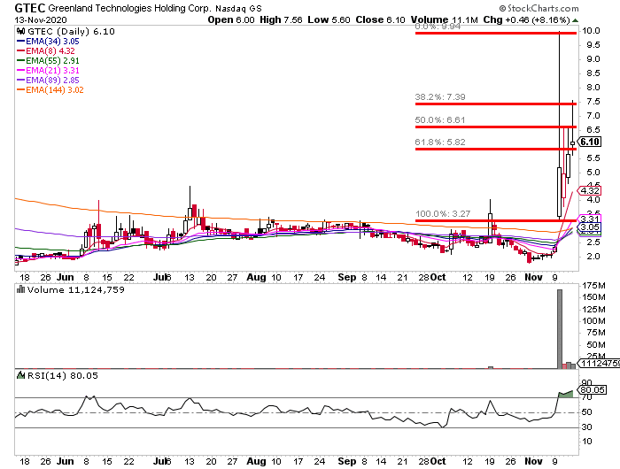Click the green up-triangle after the Chg value
This screenshot has height=469, width=620.
576,20
